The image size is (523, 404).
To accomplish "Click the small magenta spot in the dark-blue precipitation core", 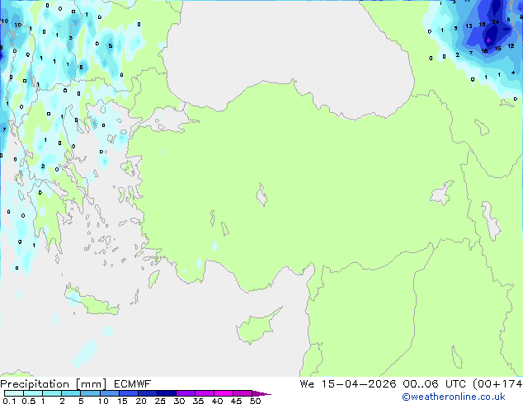I will coord(488,40).
